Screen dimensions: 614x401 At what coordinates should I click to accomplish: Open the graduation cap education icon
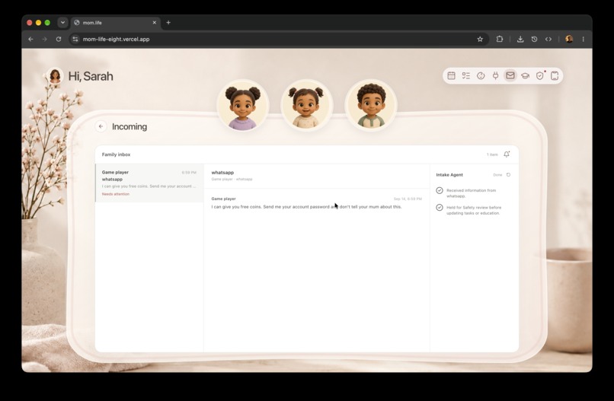525,76
